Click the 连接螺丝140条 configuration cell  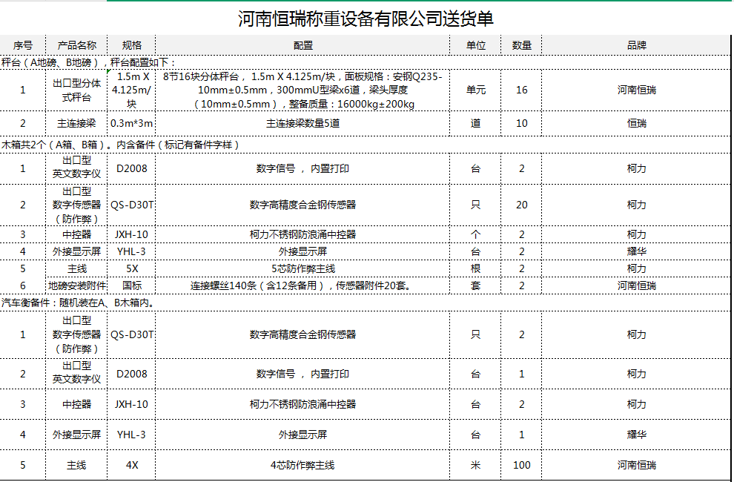(302, 285)
